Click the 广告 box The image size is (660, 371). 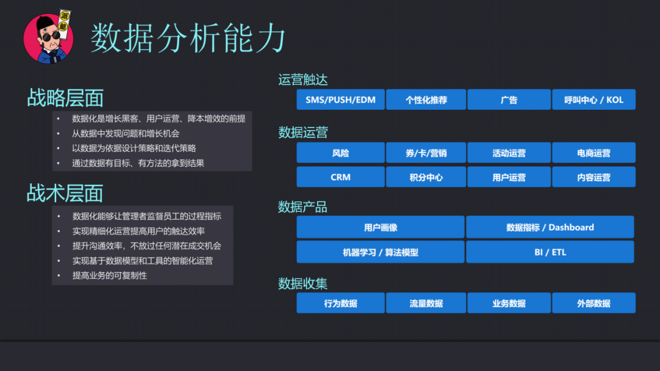[x=509, y=99]
